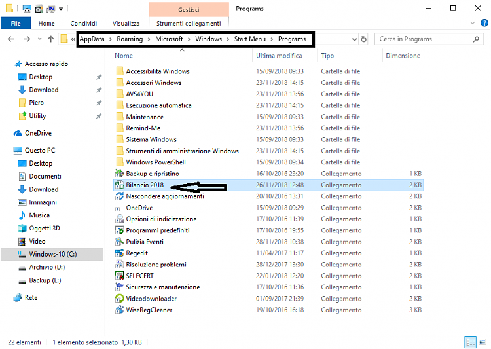Sort by the Tipo column header

(327, 56)
